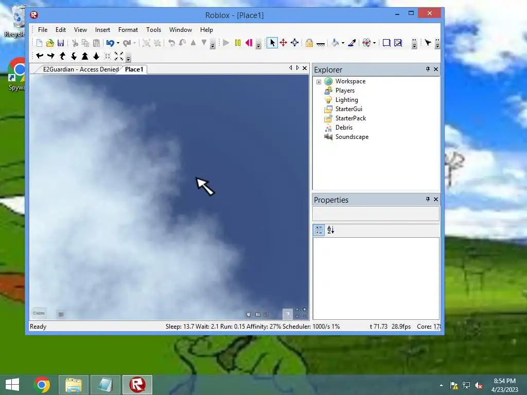Screen dimensions: 527x395
Task: Open the View menu
Action: (x=80, y=29)
